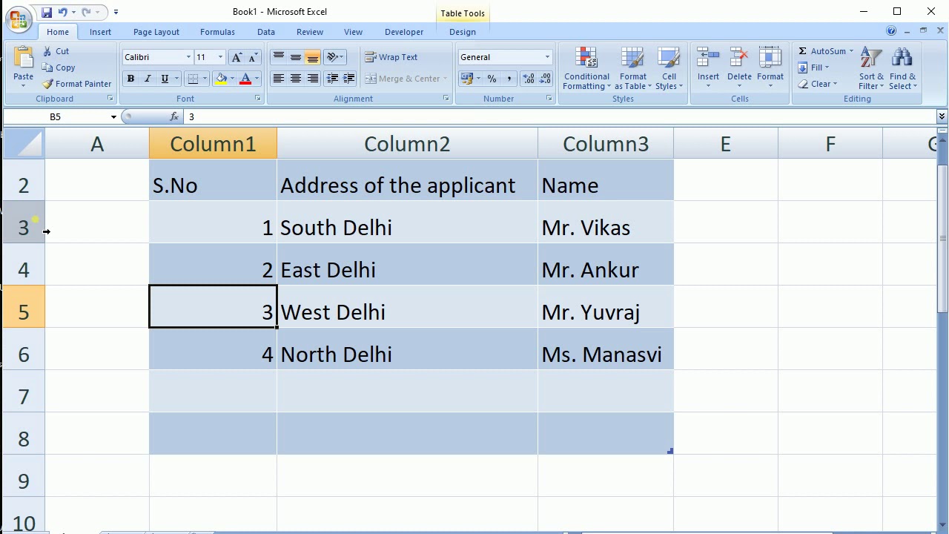949x534 pixels.
Task: Set middle vertical alignment
Action: click(295, 57)
